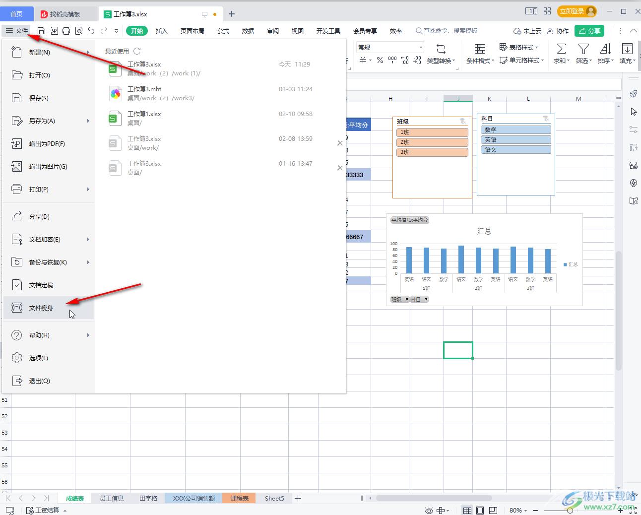Expand the 新建(N) submenu

click(88, 52)
